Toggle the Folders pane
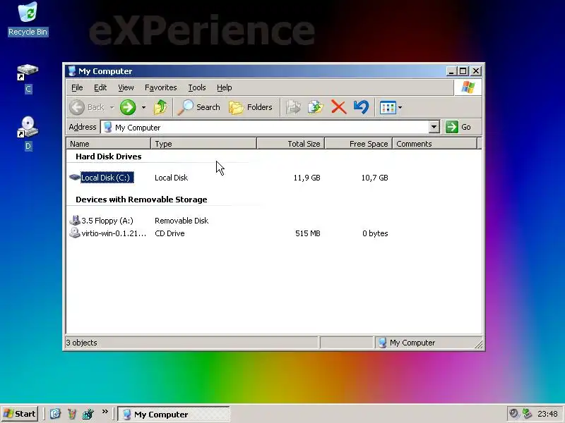The image size is (565, 423). point(251,107)
